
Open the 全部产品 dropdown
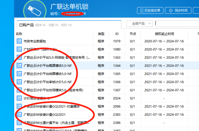(140, 24)
